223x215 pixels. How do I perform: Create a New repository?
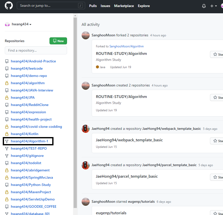tap(58, 41)
